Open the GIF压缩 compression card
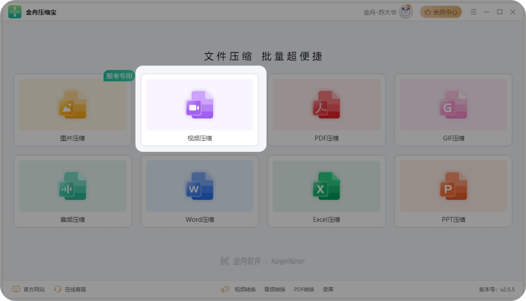 pos(453,110)
